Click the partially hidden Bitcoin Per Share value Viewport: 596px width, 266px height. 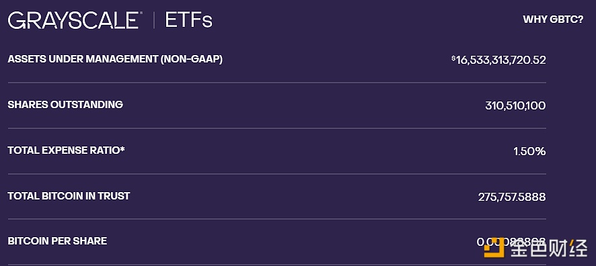[x=511, y=242]
